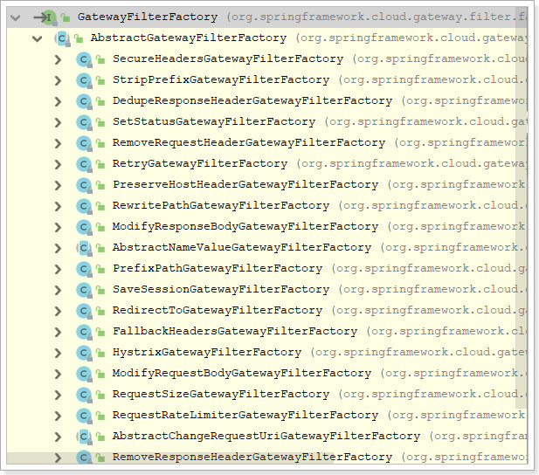Expand RetryGatewayFilterFactory node
The width and height of the screenshot is (539, 475).
click(x=58, y=165)
